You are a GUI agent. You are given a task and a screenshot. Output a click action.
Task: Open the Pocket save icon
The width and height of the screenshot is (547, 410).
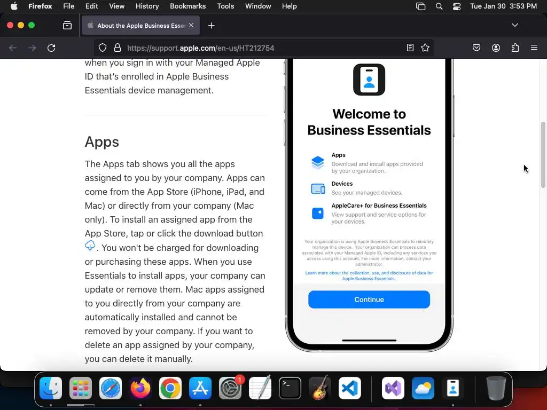[476, 48]
